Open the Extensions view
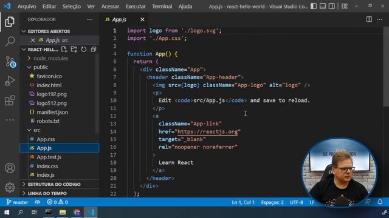 point(10,101)
